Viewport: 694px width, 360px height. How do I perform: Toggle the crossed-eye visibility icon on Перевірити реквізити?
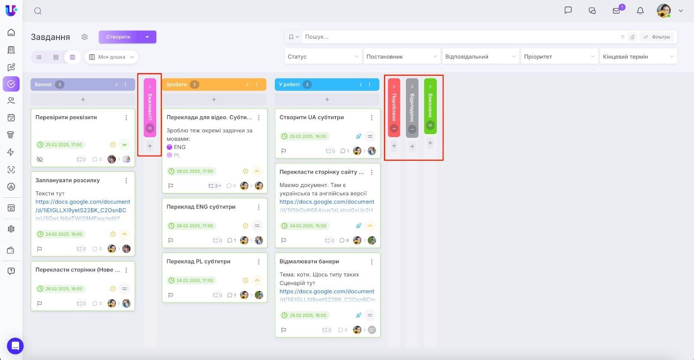(40, 159)
